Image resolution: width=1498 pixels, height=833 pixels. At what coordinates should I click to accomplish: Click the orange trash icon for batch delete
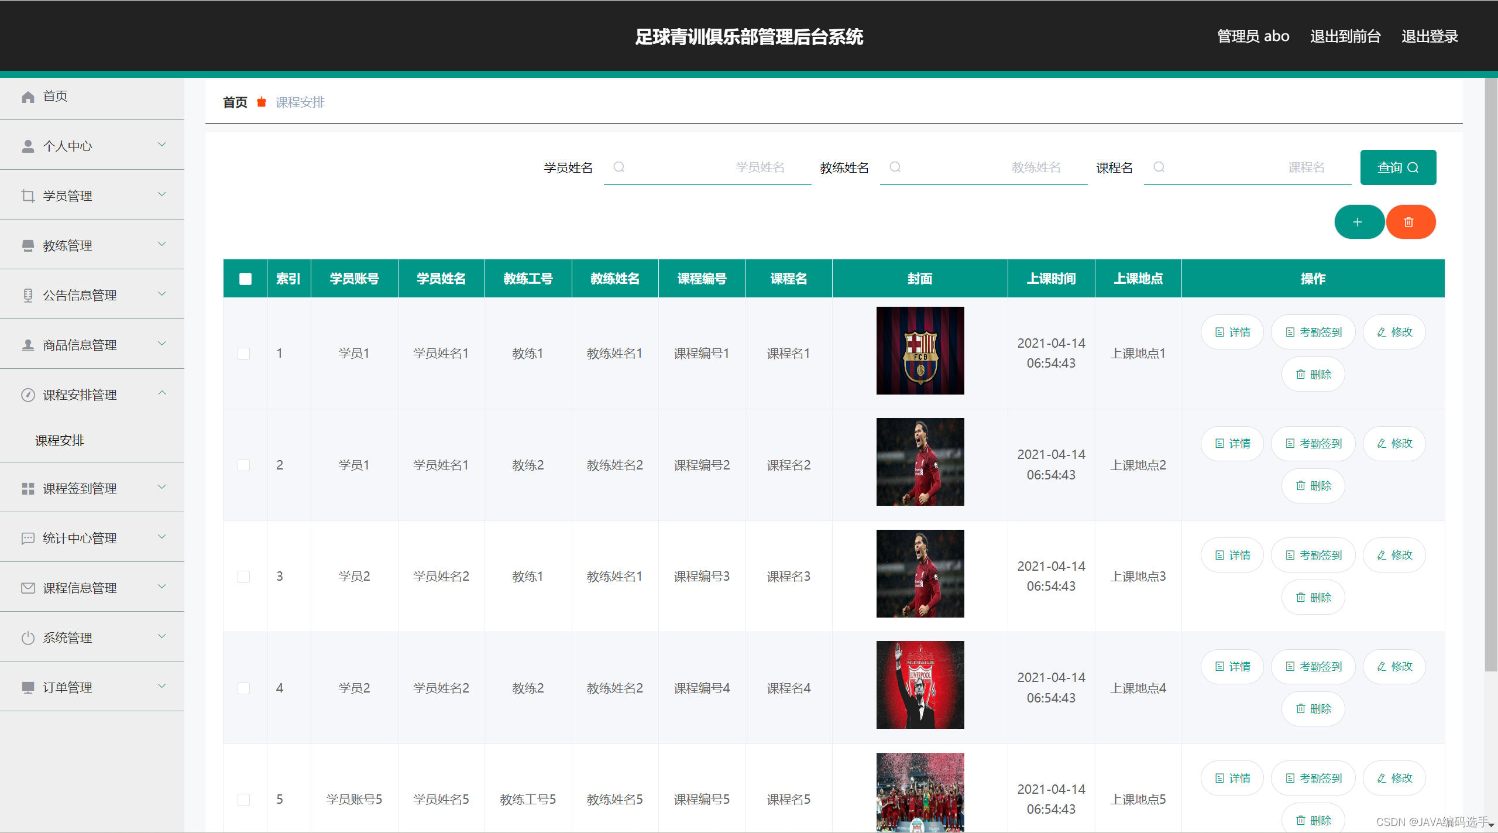(x=1411, y=222)
